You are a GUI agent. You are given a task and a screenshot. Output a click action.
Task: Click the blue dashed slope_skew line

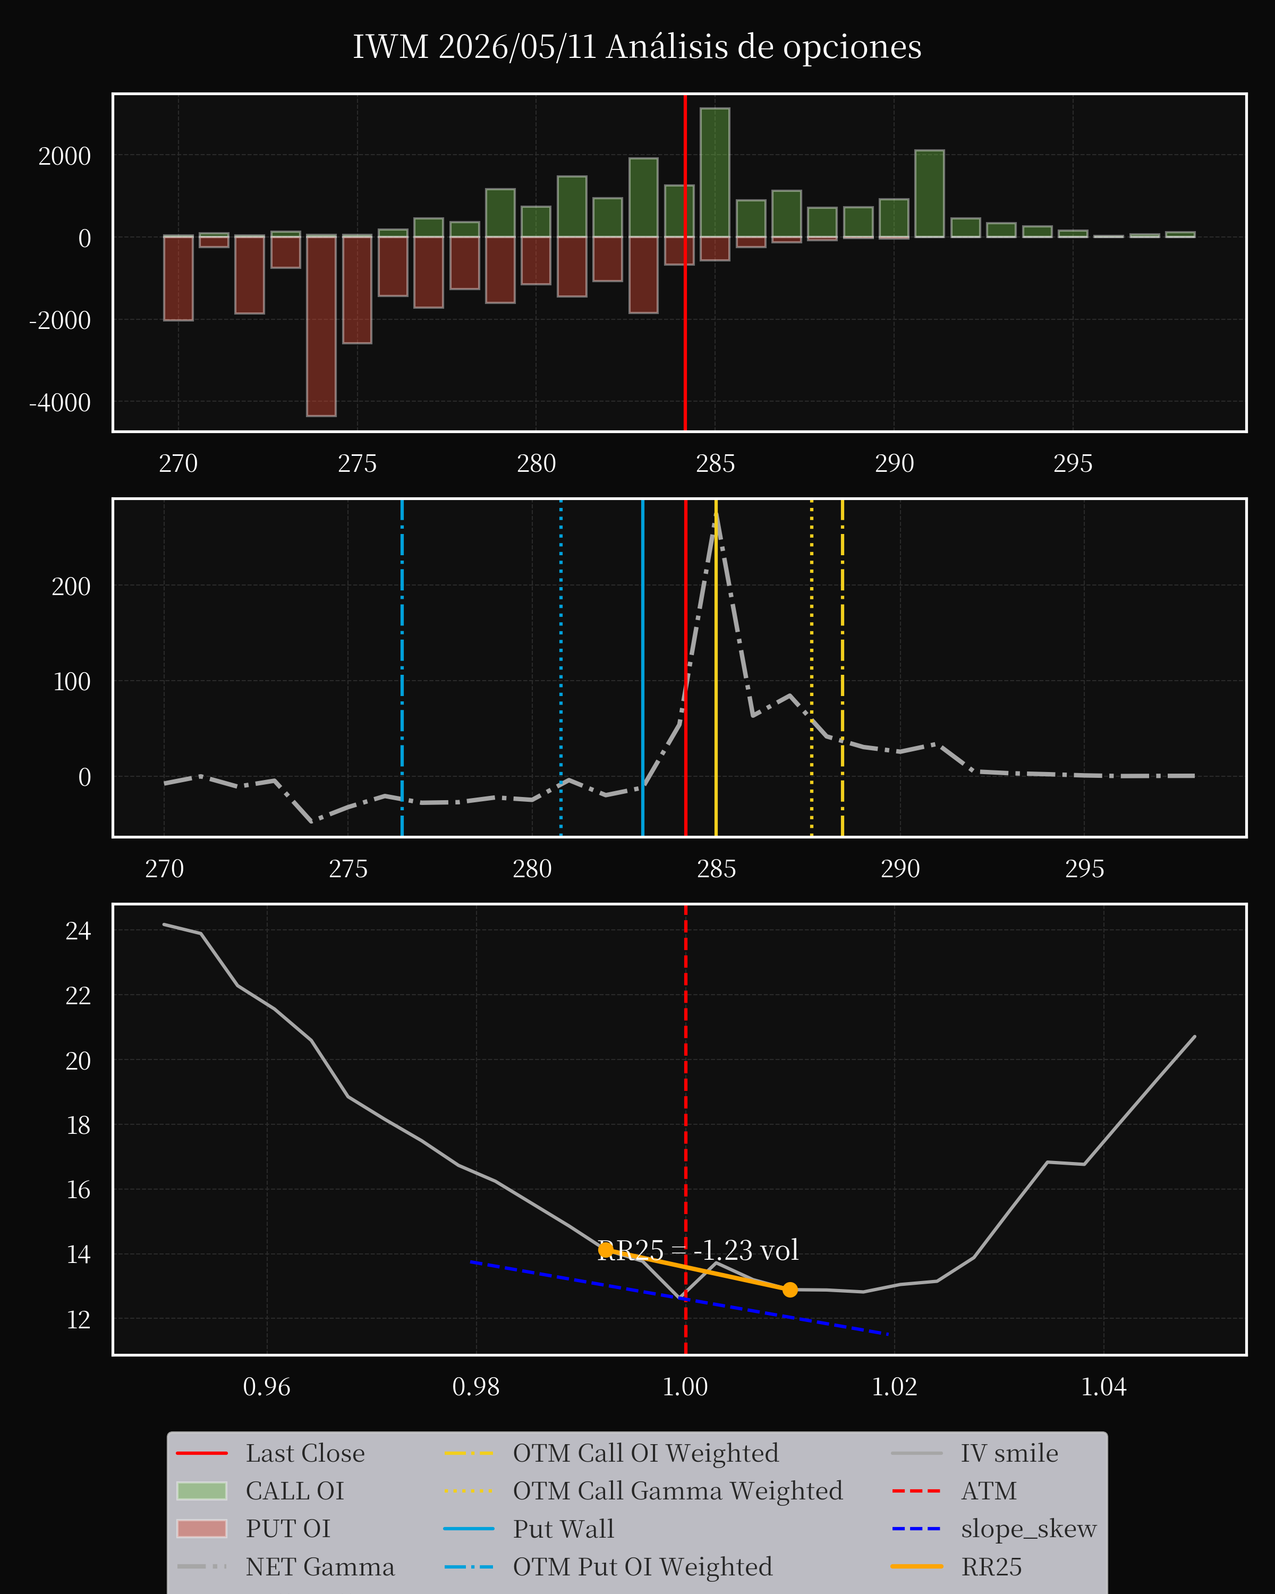point(679,1298)
